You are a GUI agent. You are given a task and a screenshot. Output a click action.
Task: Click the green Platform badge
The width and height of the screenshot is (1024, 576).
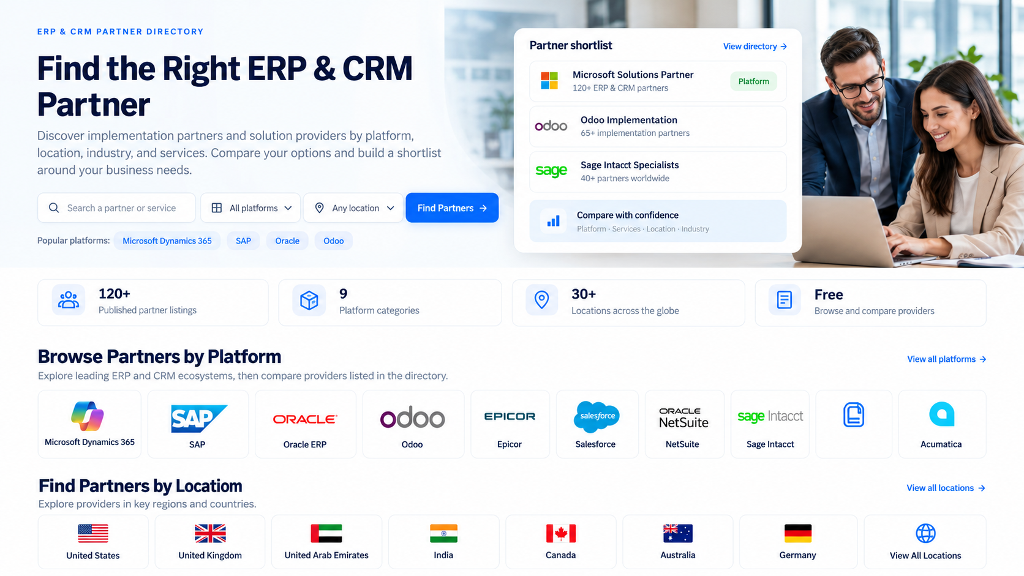753,81
